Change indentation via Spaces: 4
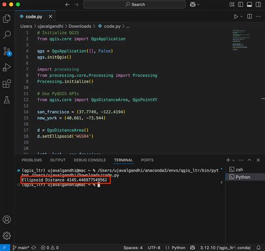 tap(132, 248)
